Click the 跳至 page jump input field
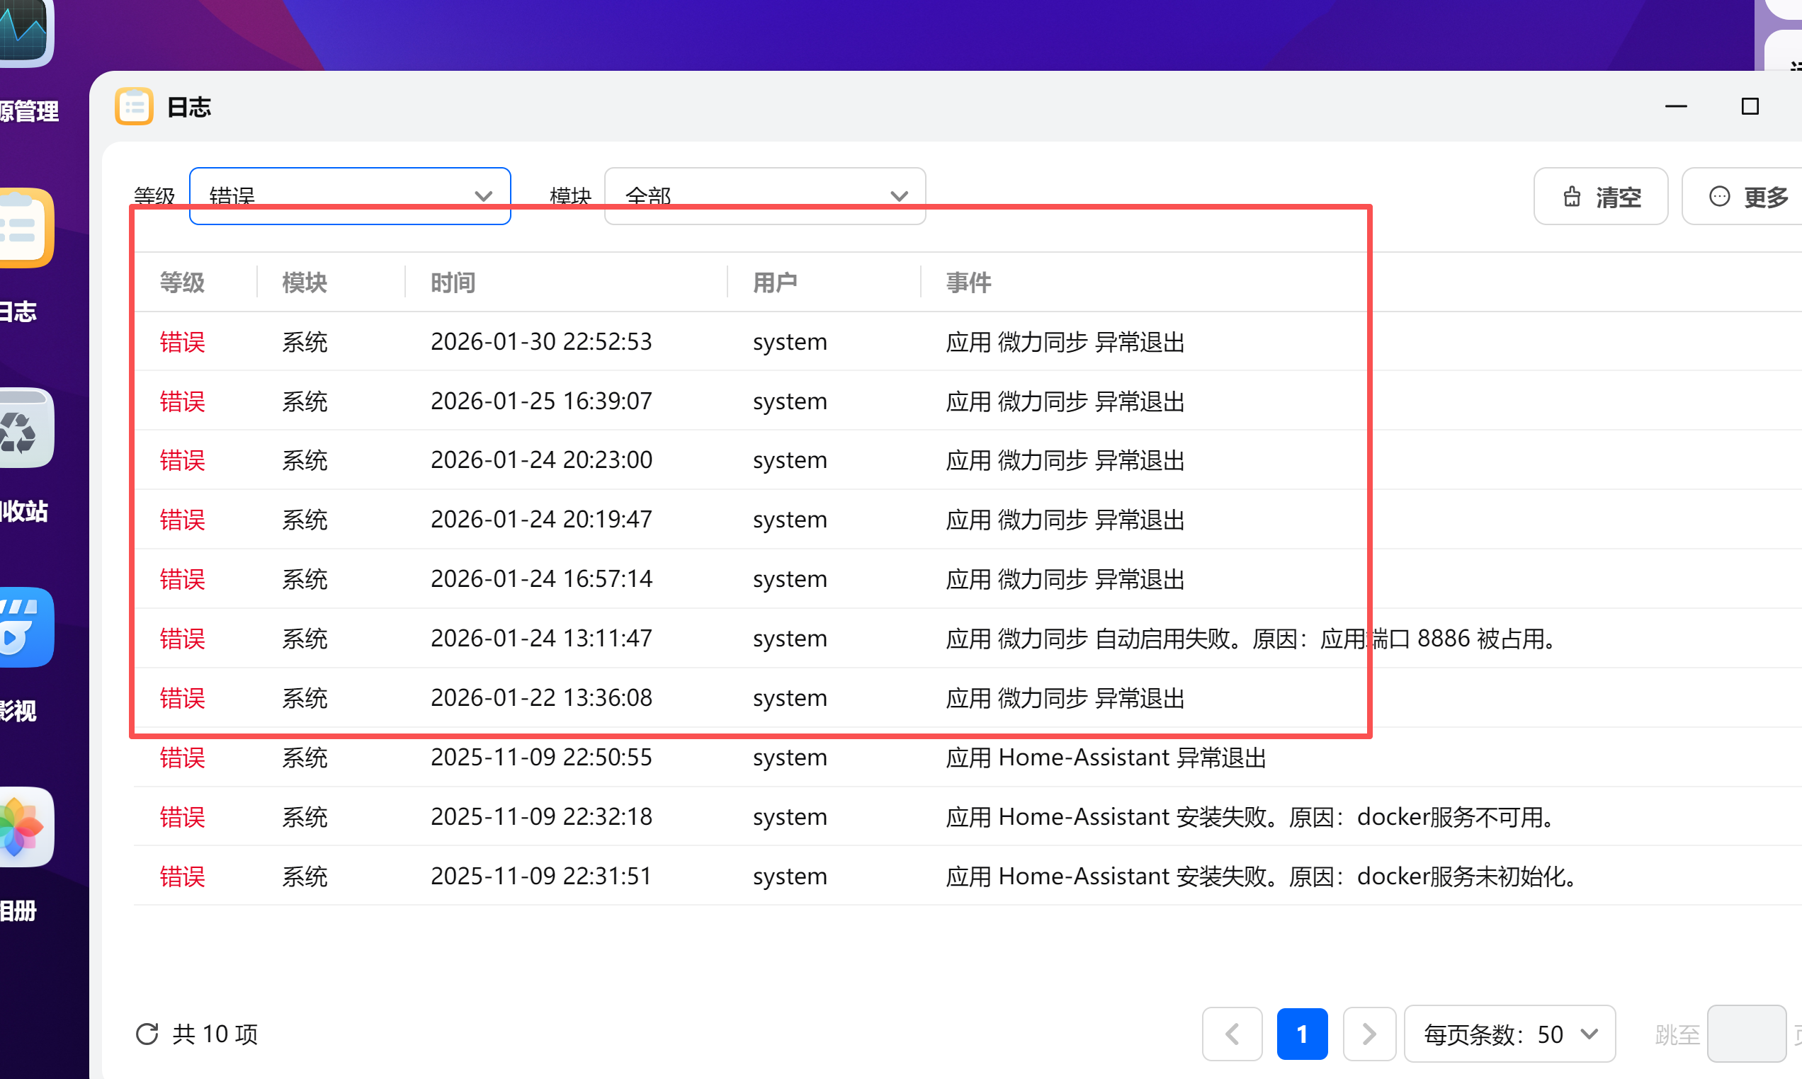This screenshot has width=1802, height=1079. pyautogui.click(x=1748, y=1033)
